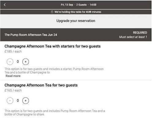Add one £165 Champagne Afternoon Tea
Viewport: 157px width, 121px height.
25,100
